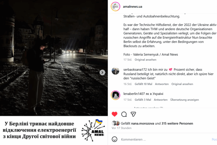217x145 pixels.
Task: View the serbaoksana172 profile picture
Action: [x=115, y=71]
